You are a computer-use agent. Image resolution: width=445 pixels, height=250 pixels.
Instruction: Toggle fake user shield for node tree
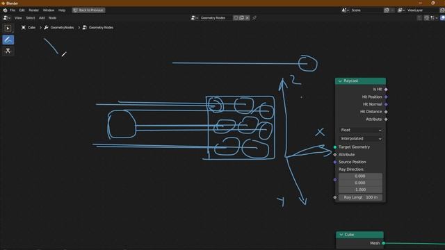[x=236, y=18]
